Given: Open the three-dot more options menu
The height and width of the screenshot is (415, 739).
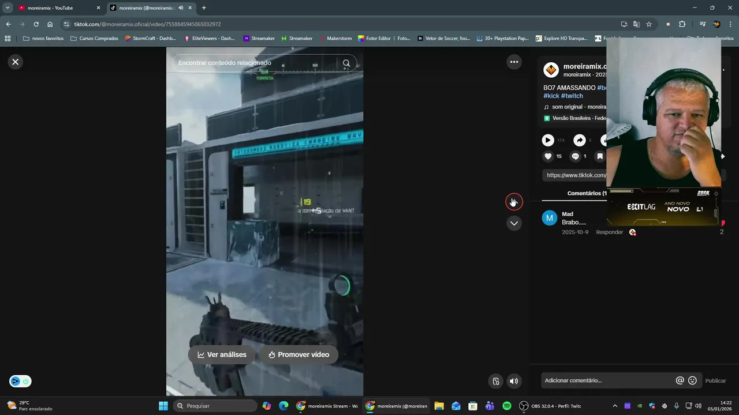Looking at the screenshot, I should [x=514, y=62].
